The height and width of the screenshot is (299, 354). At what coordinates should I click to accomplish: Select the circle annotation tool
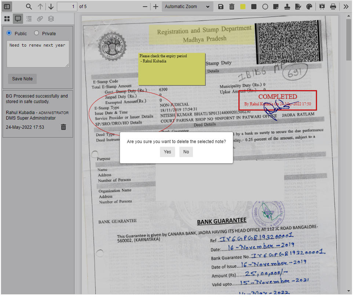pos(265,6)
